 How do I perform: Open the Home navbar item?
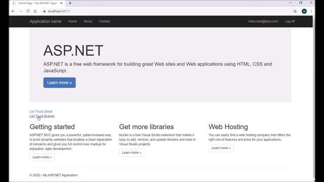coord(72,21)
